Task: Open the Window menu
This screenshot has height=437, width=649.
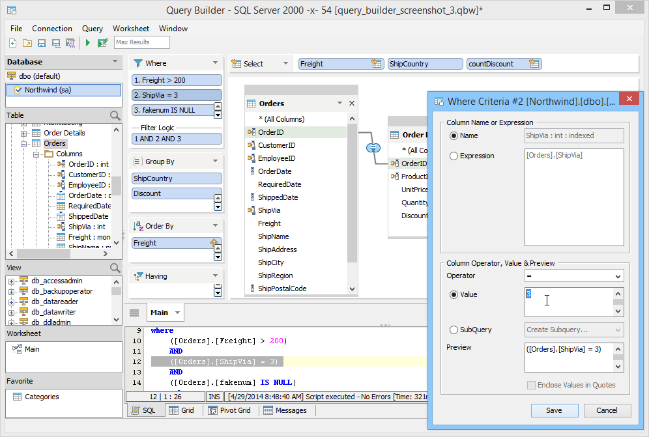Action: coord(173,29)
